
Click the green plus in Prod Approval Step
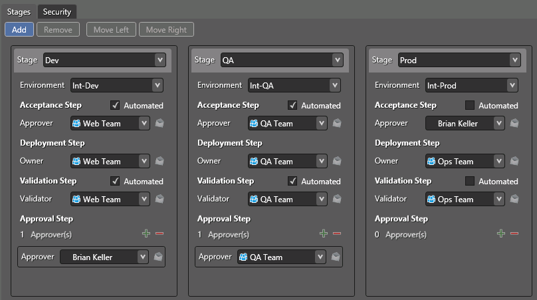[501, 233]
